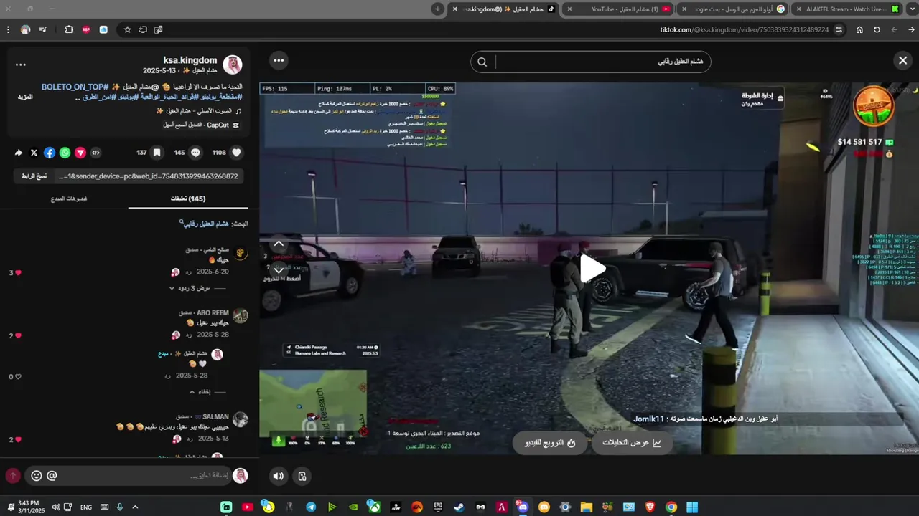Open the #BOLETO_ON_TOP hashtag
The image size is (919, 516).
click(75, 87)
